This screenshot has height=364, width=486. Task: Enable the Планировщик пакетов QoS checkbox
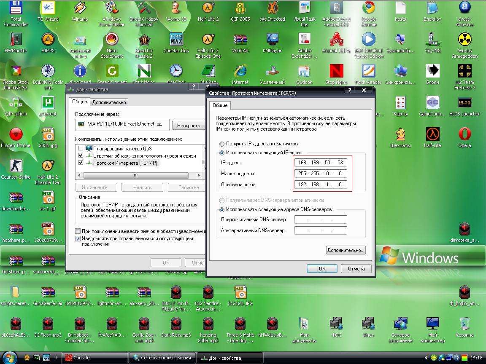click(81, 148)
